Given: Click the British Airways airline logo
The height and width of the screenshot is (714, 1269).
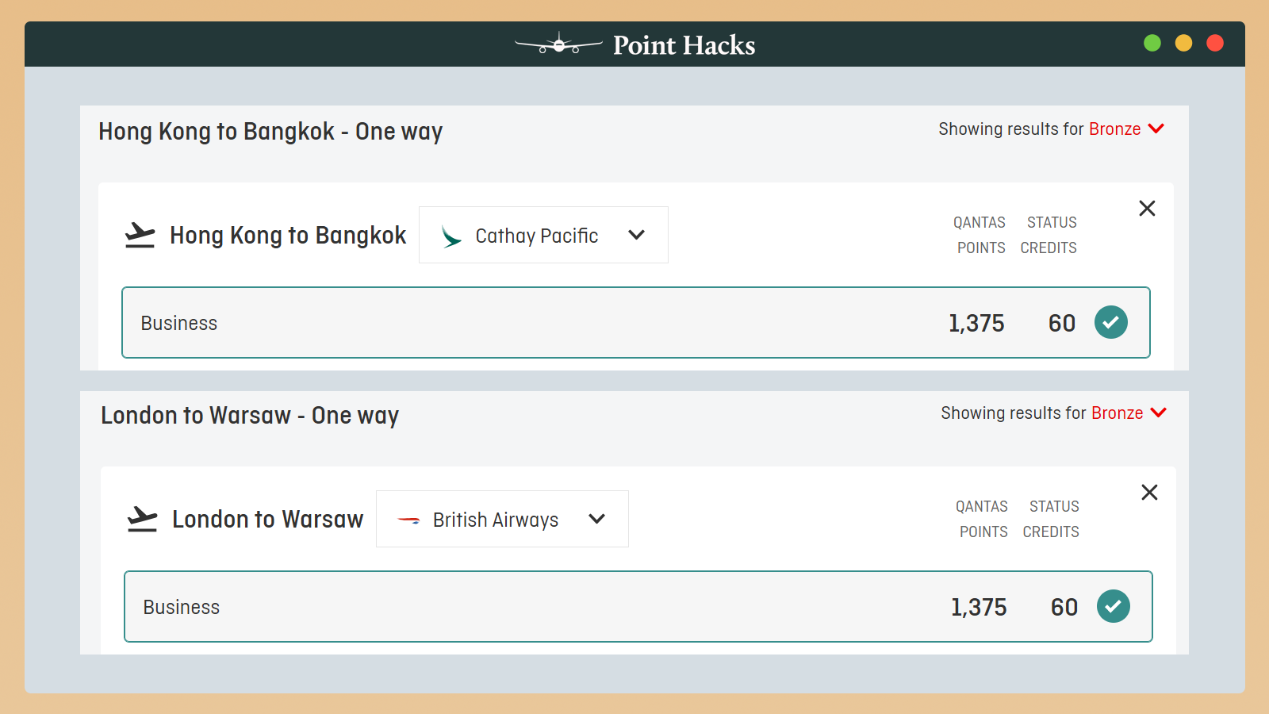Looking at the screenshot, I should click(408, 520).
